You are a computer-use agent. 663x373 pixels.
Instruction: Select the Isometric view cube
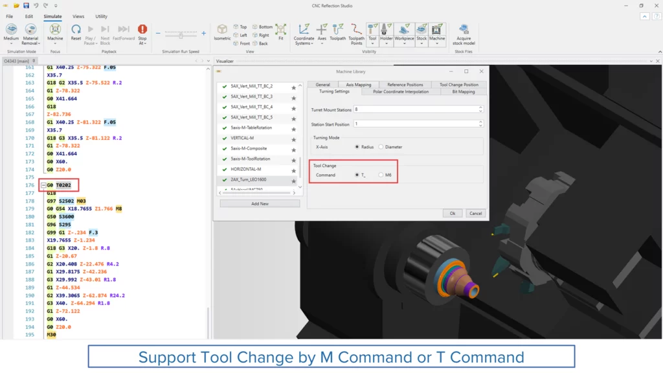tap(222, 30)
